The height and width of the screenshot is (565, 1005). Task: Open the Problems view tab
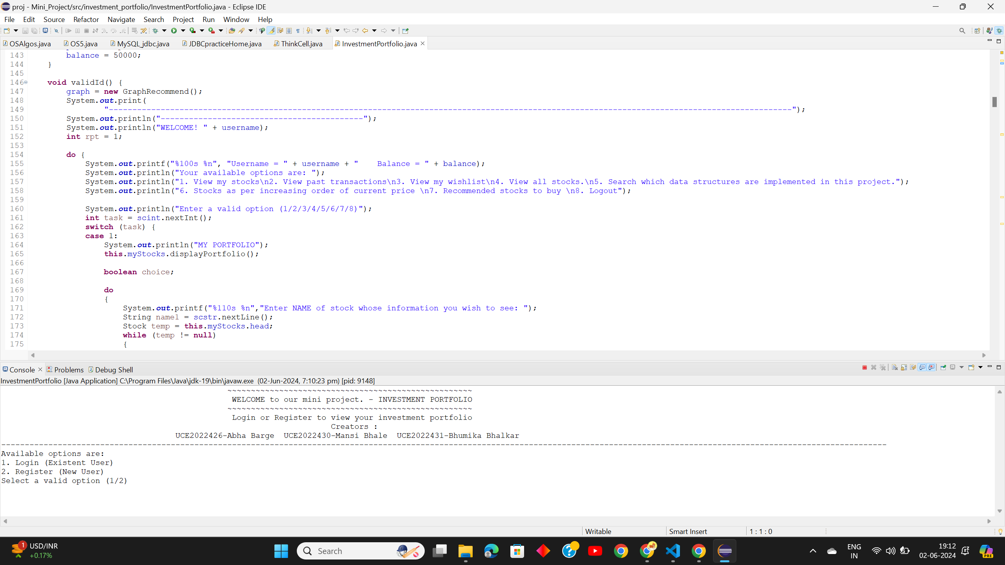point(68,370)
